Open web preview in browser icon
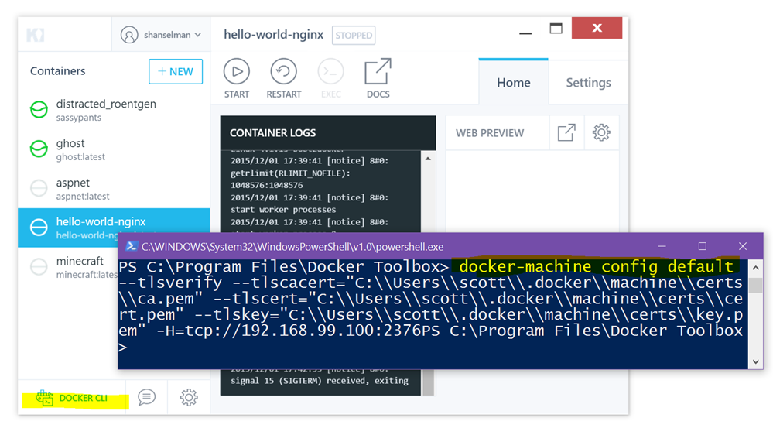 pyautogui.click(x=566, y=132)
